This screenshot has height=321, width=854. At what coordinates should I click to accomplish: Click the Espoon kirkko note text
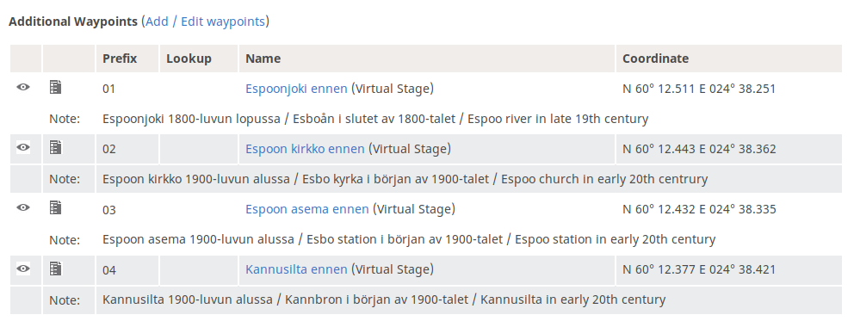coord(405,179)
